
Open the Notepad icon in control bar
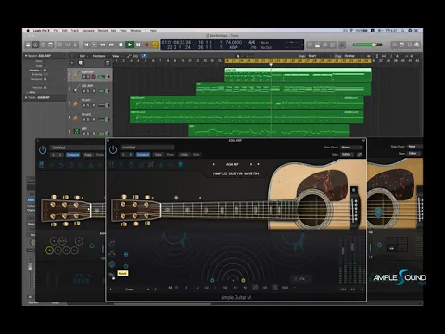[402, 45]
